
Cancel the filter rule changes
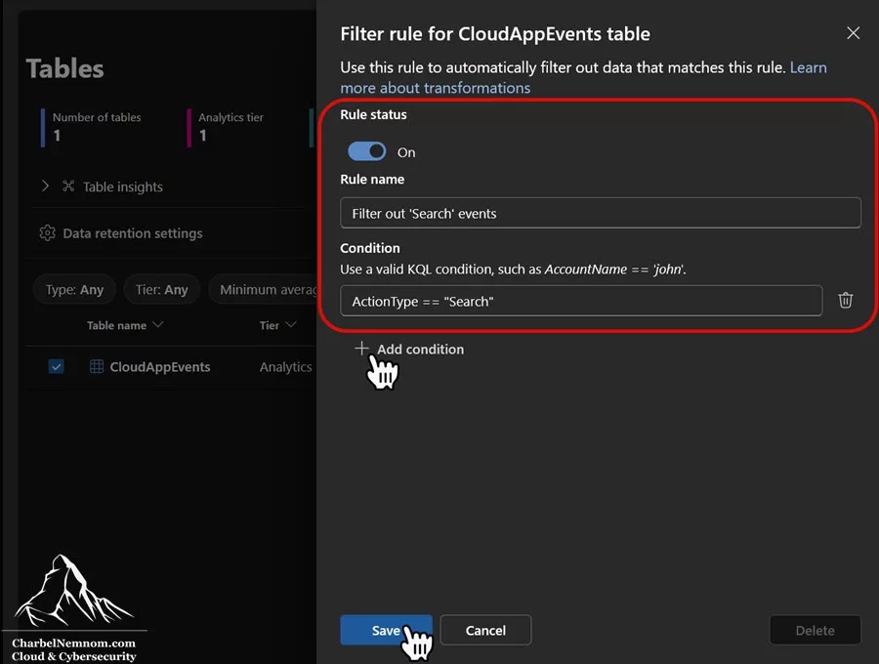pyautogui.click(x=485, y=631)
